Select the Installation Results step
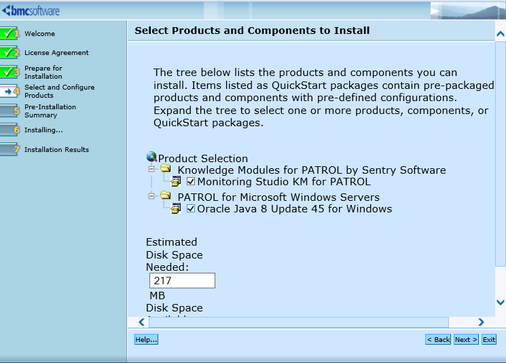The height and width of the screenshot is (363, 506). tap(56, 149)
